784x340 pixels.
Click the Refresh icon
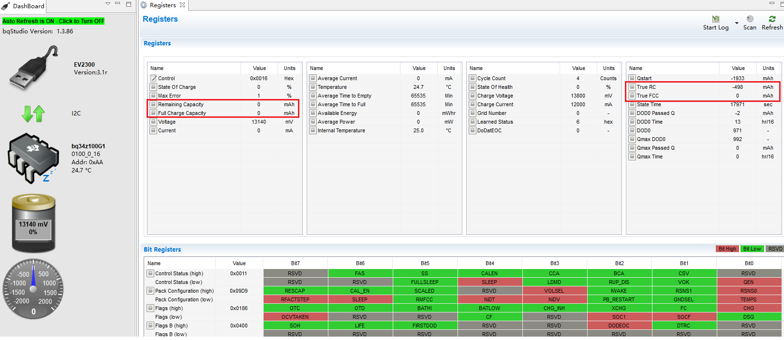point(772,19)
